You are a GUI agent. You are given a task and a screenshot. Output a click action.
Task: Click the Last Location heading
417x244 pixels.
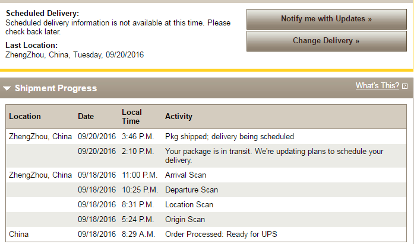coord(31,46)
